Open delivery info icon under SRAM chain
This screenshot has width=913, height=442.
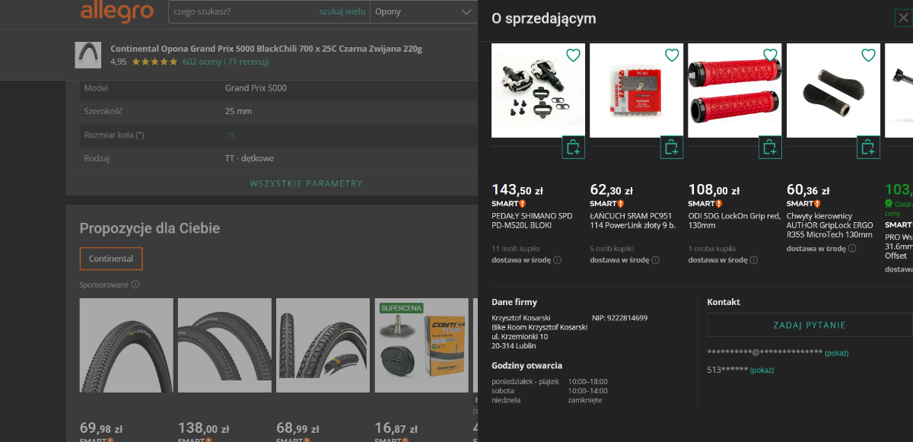656,260
